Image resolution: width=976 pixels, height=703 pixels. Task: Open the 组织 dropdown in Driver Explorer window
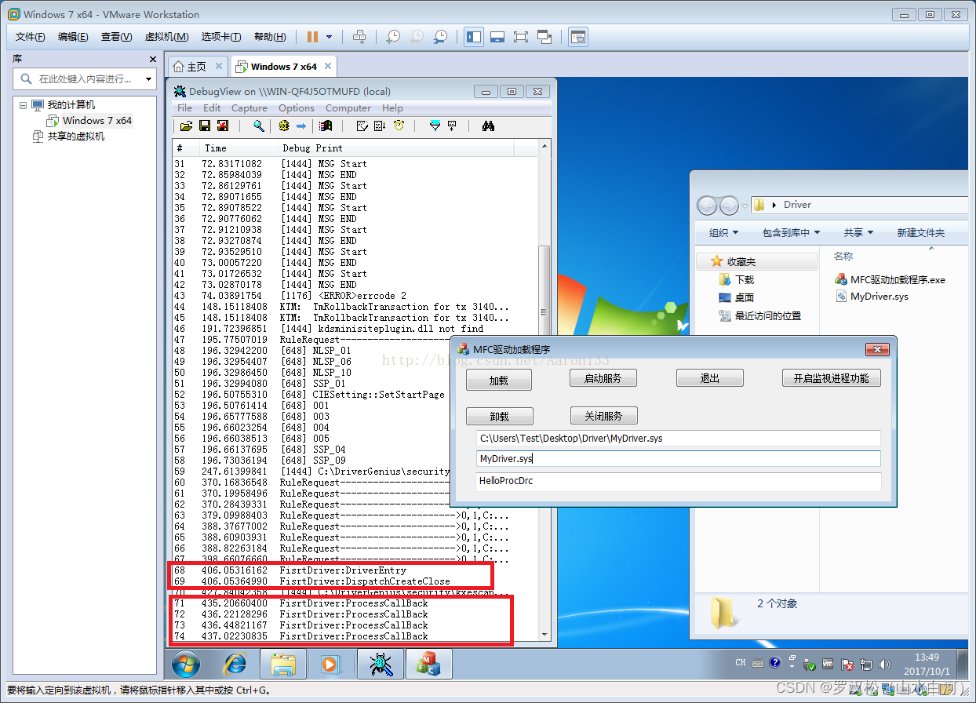(x=723, y=233)
